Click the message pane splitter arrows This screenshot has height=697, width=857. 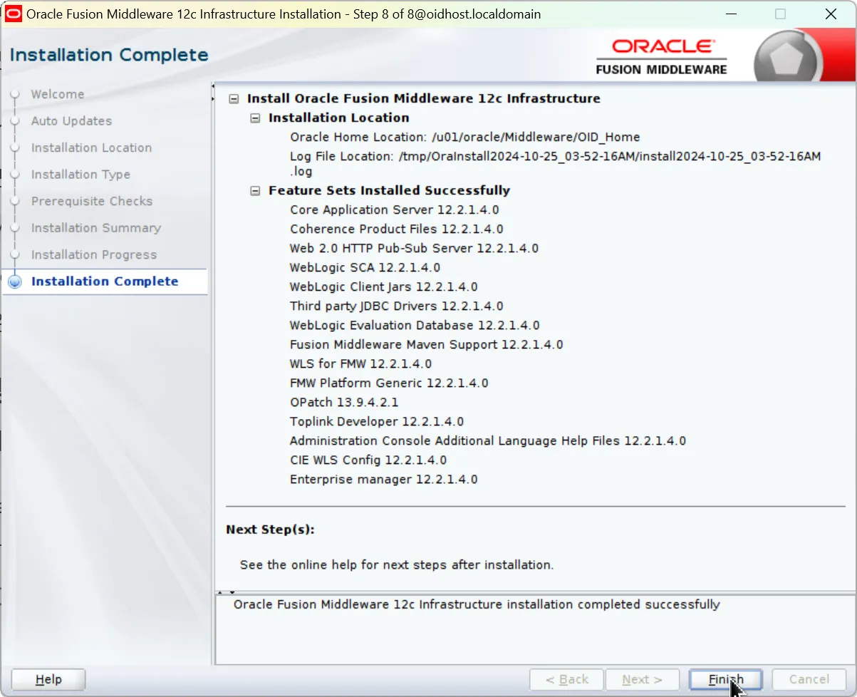pos(226,592)
